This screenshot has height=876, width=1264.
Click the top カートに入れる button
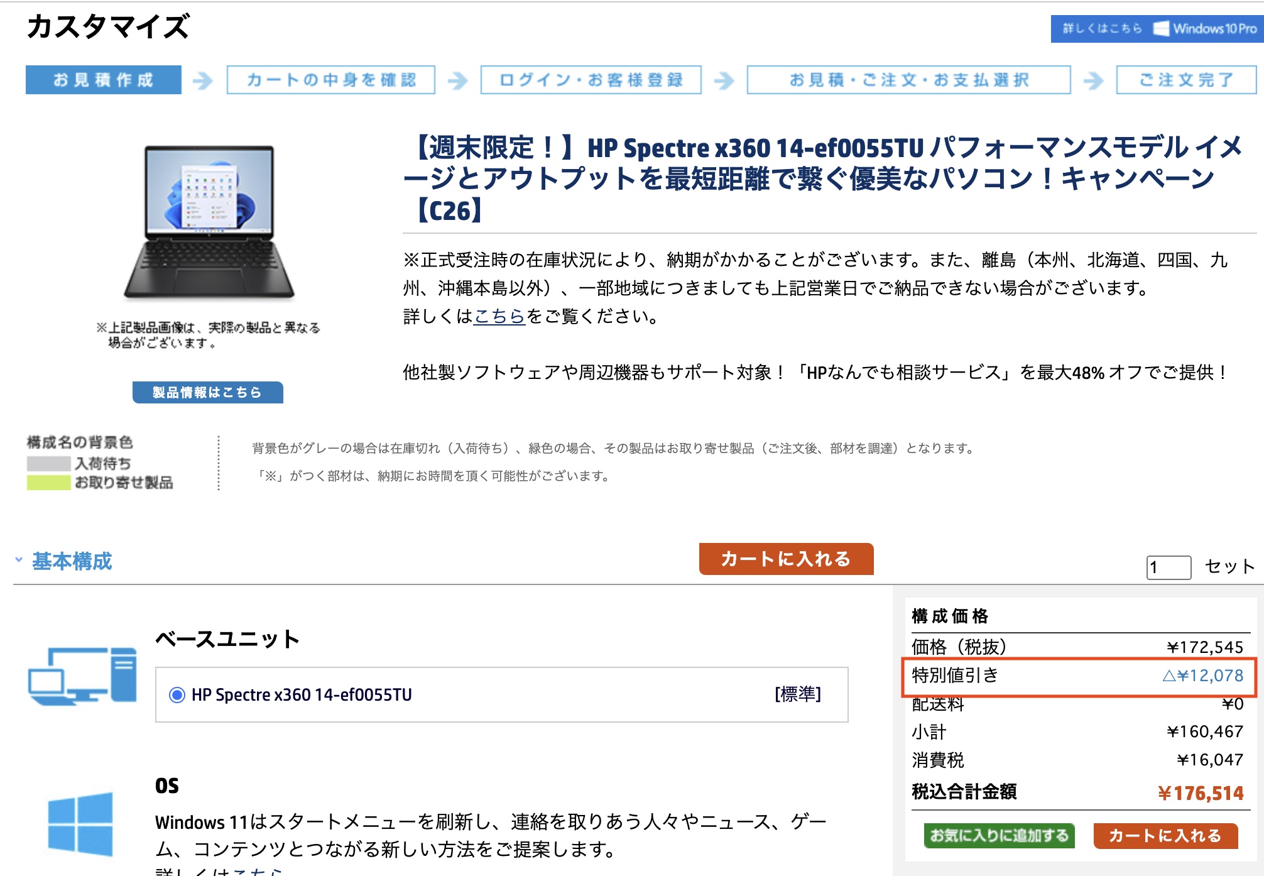click(786, 559)
